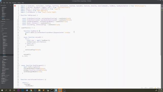163x92 pixels.
Task: Collapse function Tab6 at line 7
Action: (x=20, y=15)
